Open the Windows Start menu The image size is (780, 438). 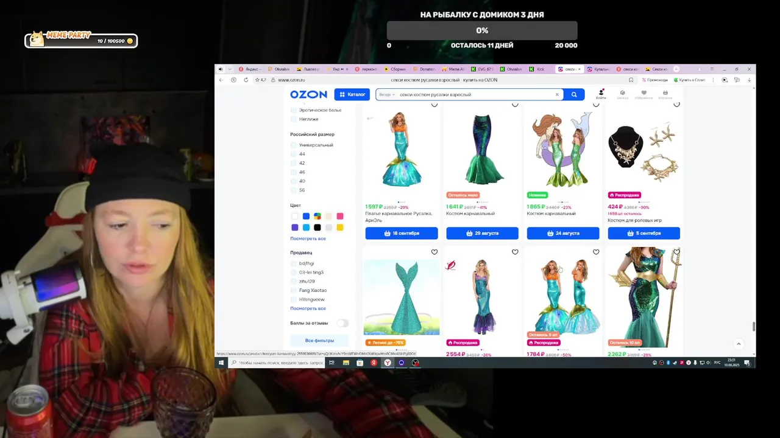point(221,363)
